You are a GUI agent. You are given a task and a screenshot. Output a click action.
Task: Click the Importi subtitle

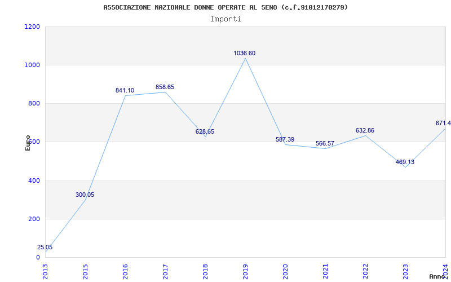[x=225, y=19]
